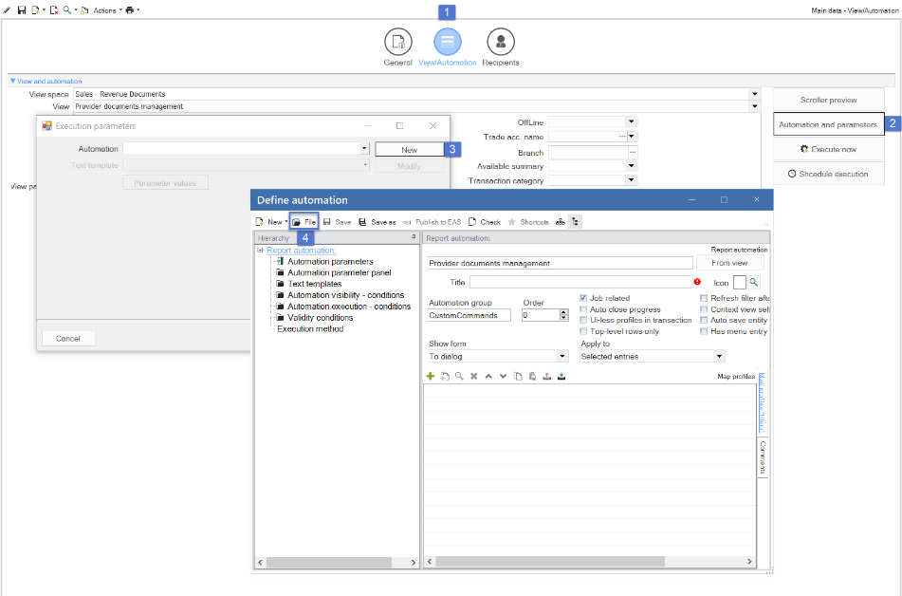Click the move row up arrow icon

click(488, 376)
